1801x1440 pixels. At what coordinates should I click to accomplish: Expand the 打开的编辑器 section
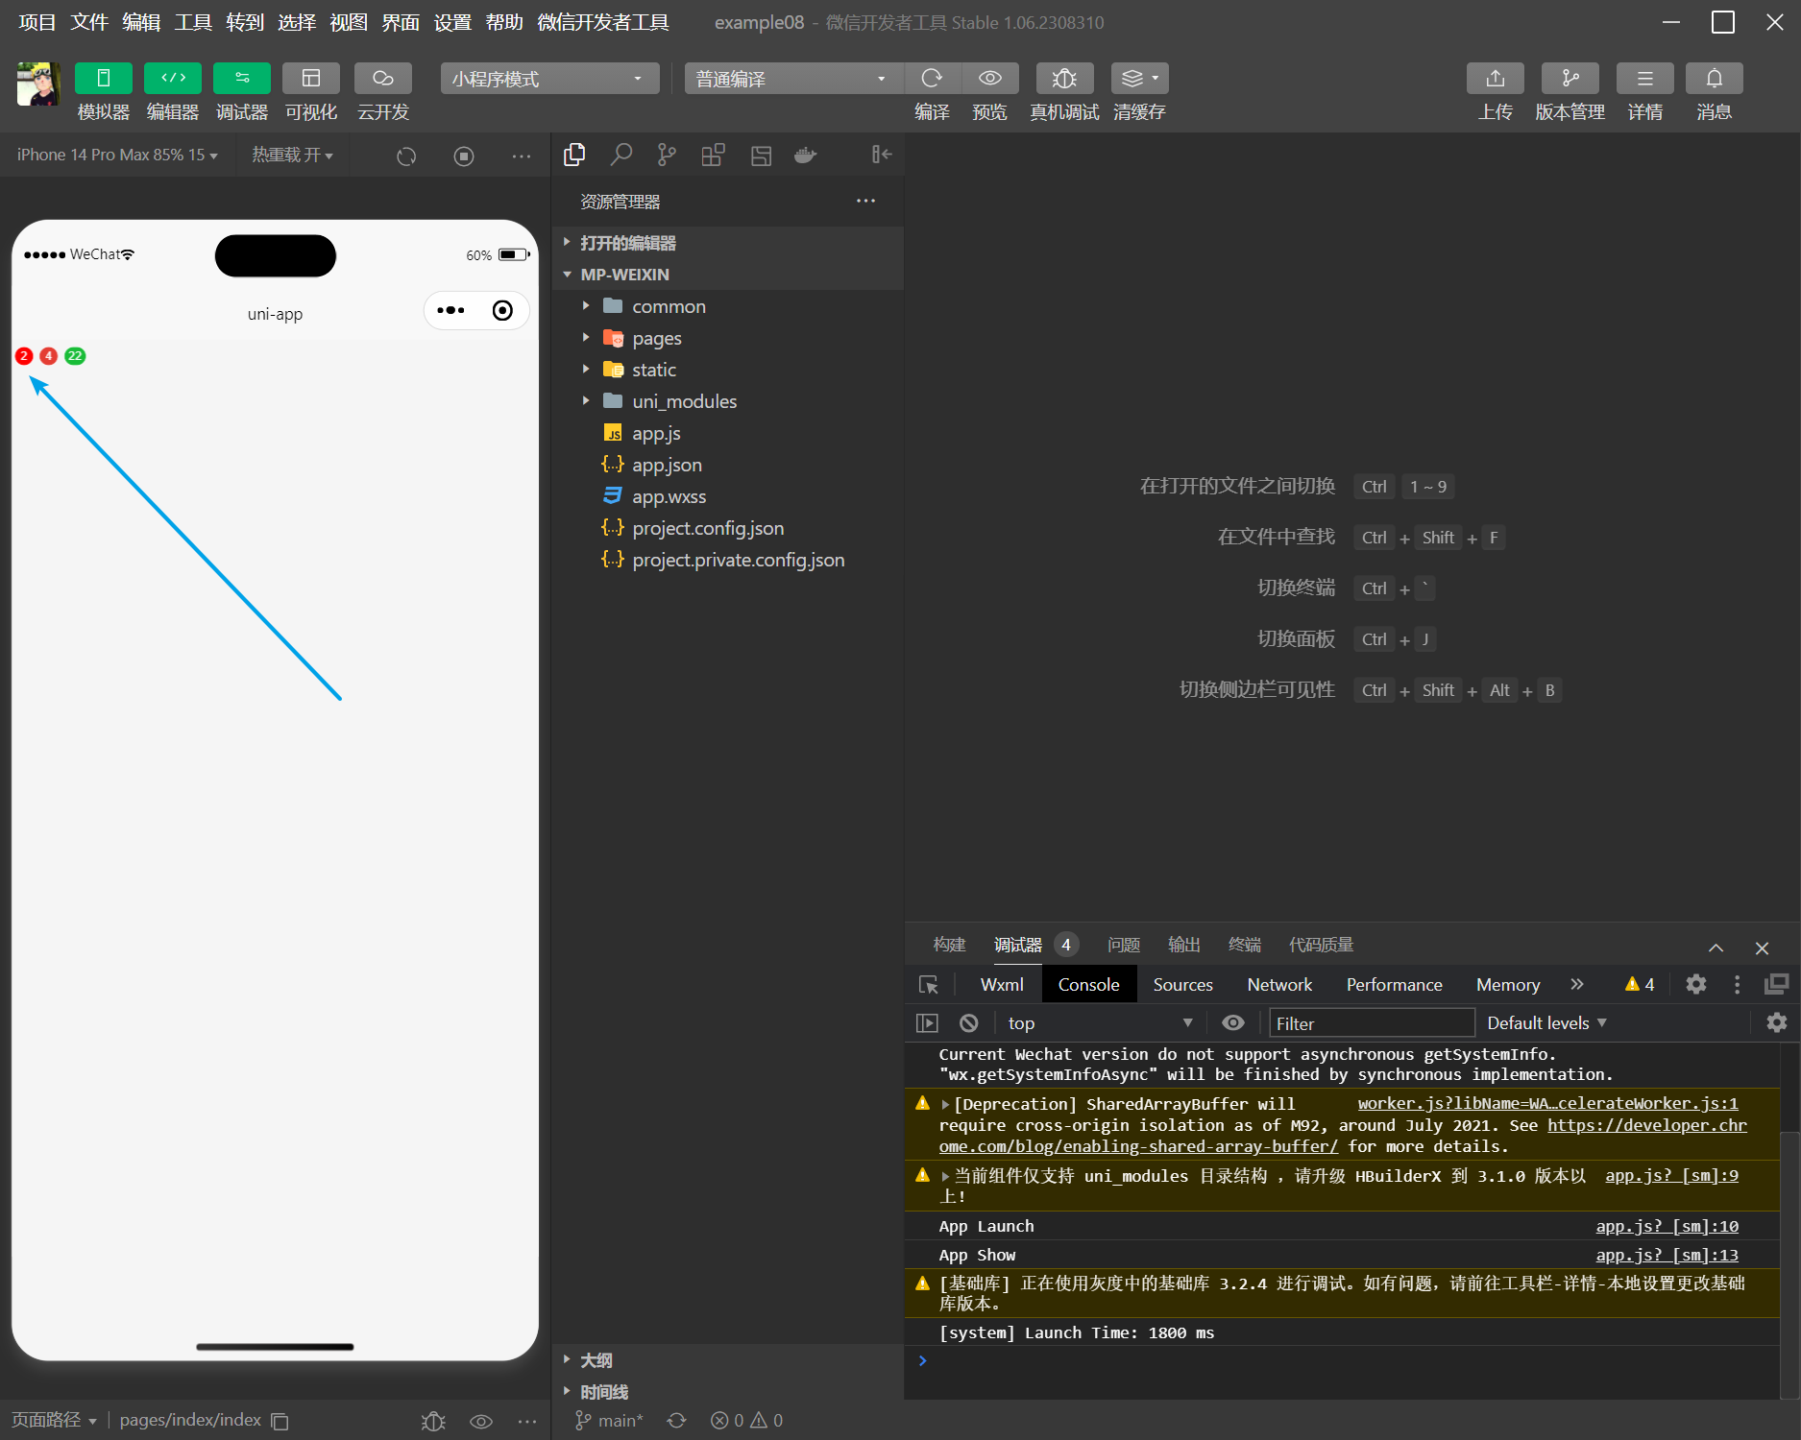pos(727,243)
